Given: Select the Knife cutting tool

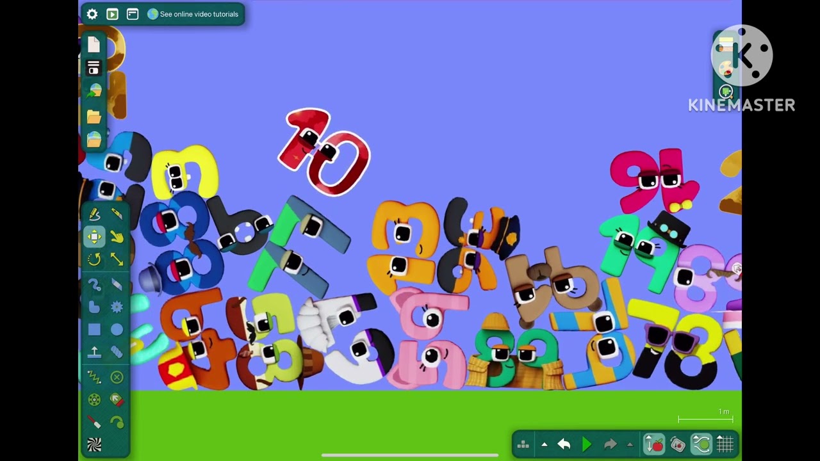Looking at the screenshot, I should coord(117,214).
